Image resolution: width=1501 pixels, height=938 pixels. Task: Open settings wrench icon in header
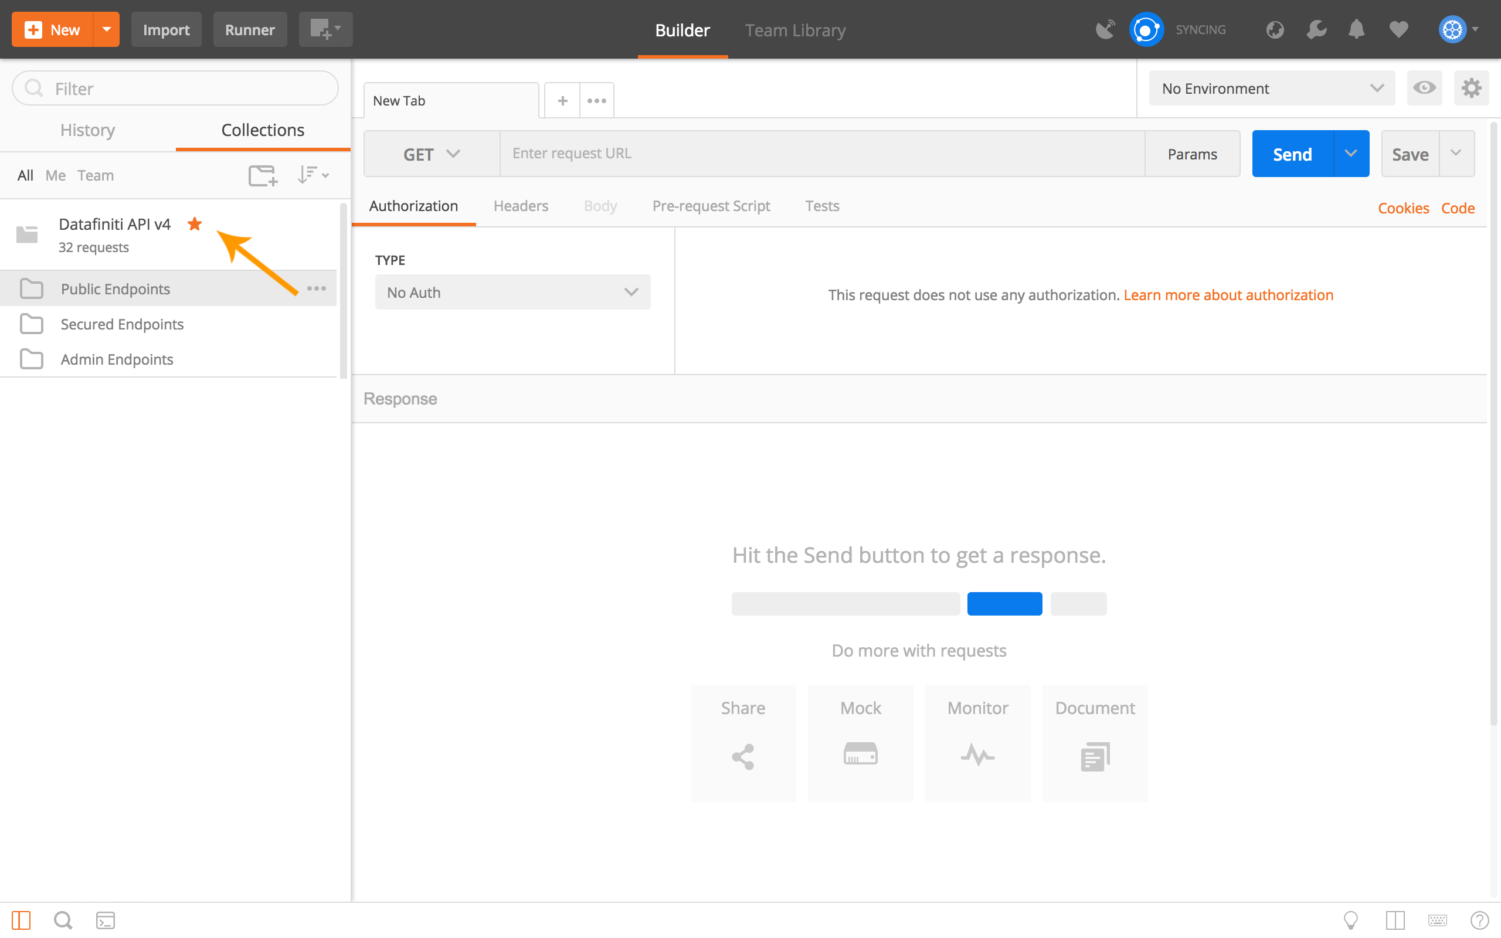[x=1316, y=29]
